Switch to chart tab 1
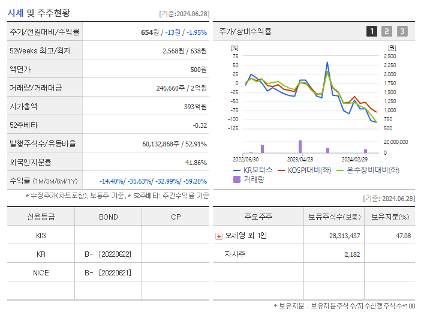The width and height of the screenshot is (421, 315). pyautogui.click(x=372, y=31)
